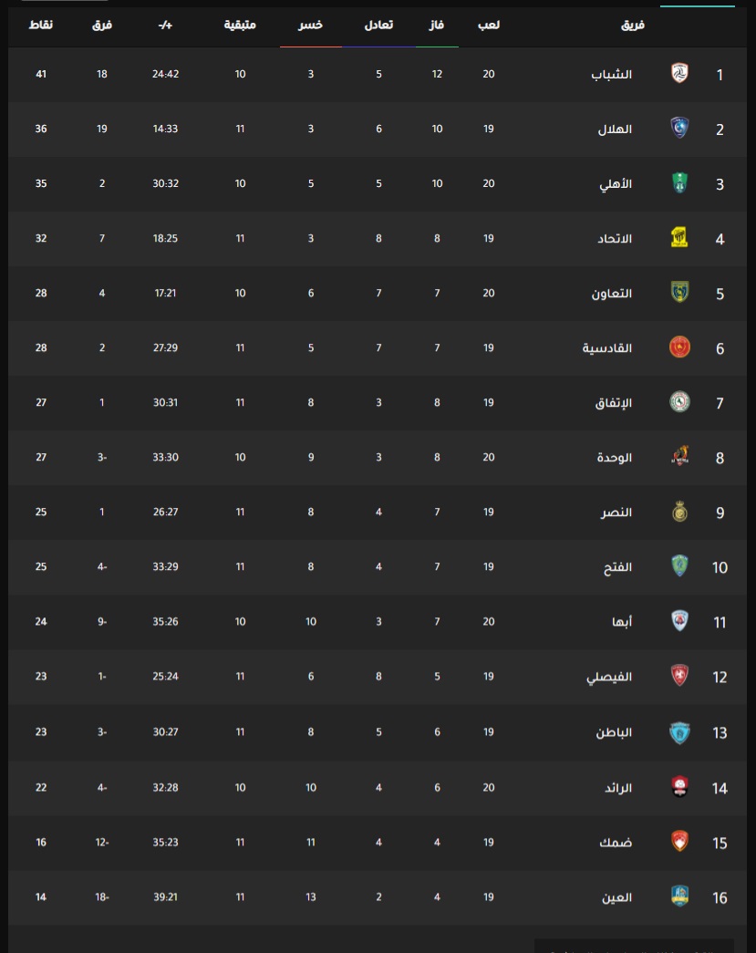Click the الهلال club crest icon
Screen dimensions: 756x953
click(x=679, y=129)
